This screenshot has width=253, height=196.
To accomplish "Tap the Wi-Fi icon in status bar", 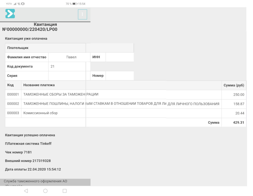I will click(19, 4).
